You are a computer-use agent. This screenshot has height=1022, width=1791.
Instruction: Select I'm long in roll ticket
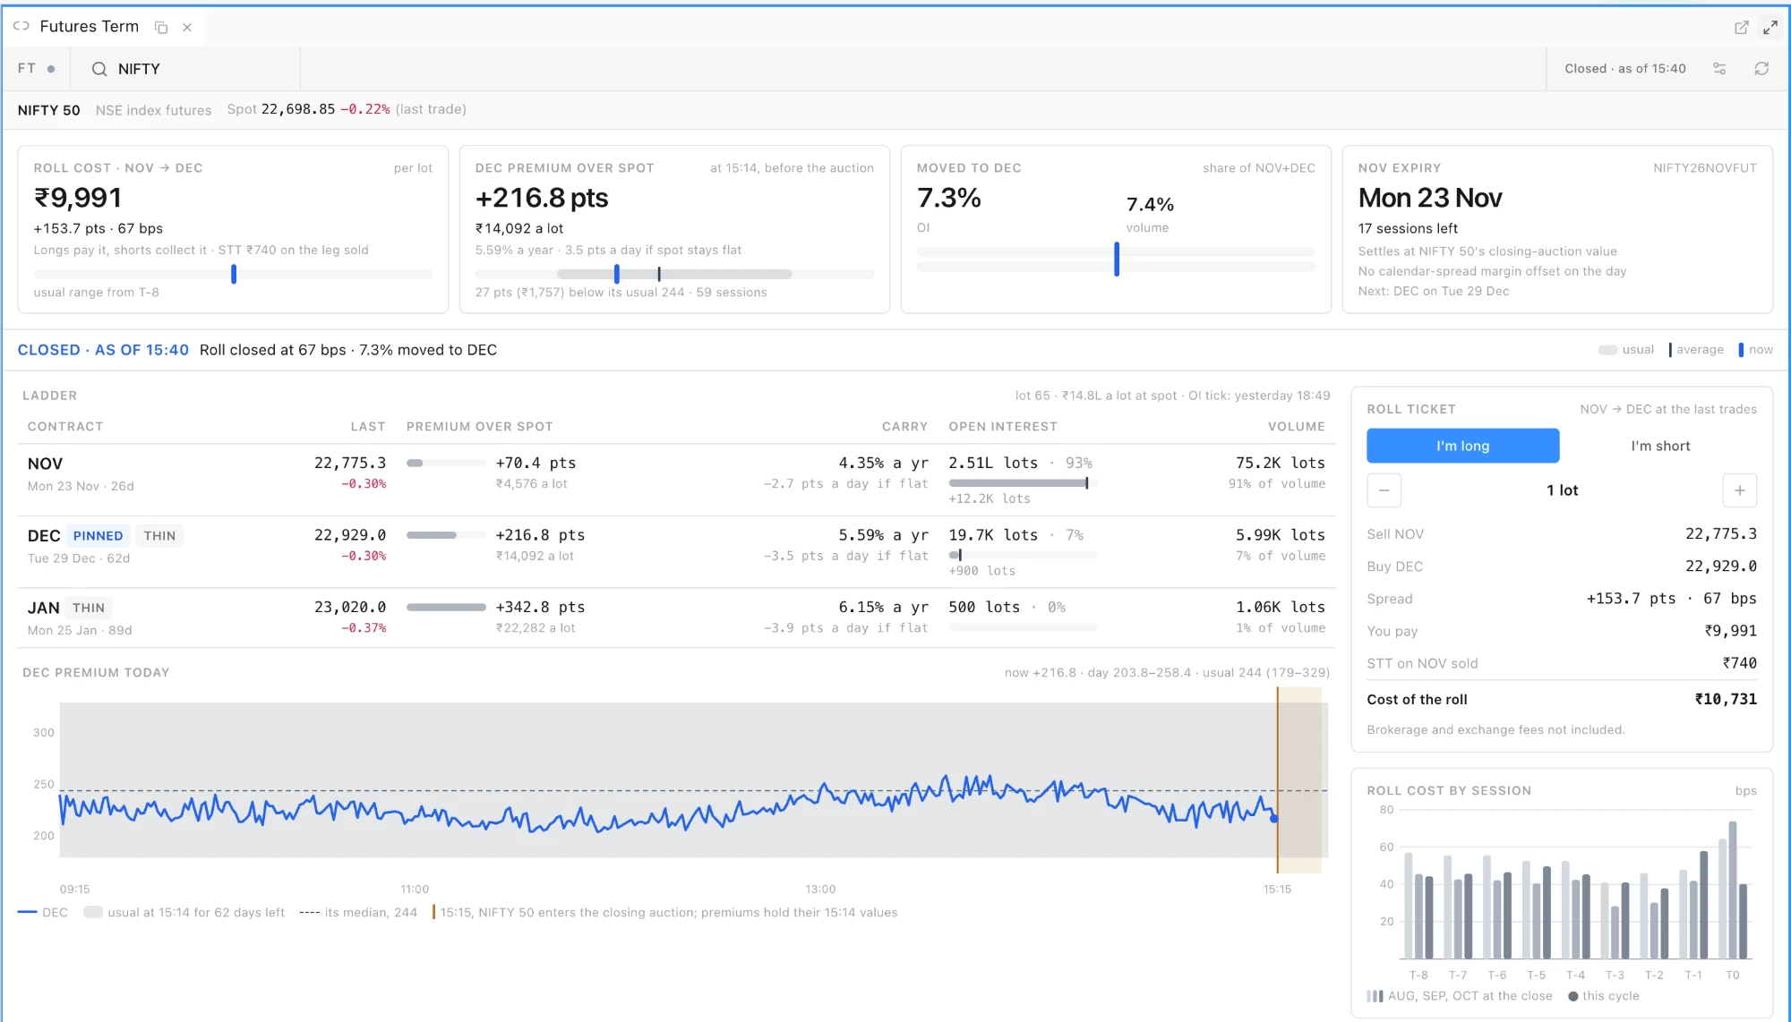pyautogui.click(x=1462, y=446)
